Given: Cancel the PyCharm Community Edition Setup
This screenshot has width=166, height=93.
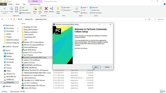Looking at the screenshot, I should pos(107,67).
